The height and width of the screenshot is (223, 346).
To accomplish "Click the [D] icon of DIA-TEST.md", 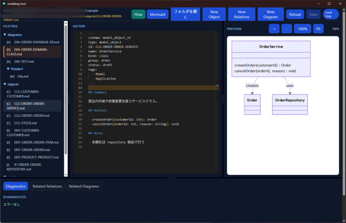I will (8, 62).
